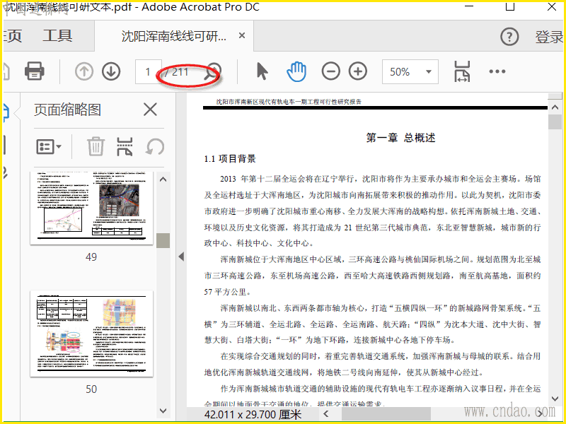Go to next page with down arrow

(111, 71)
